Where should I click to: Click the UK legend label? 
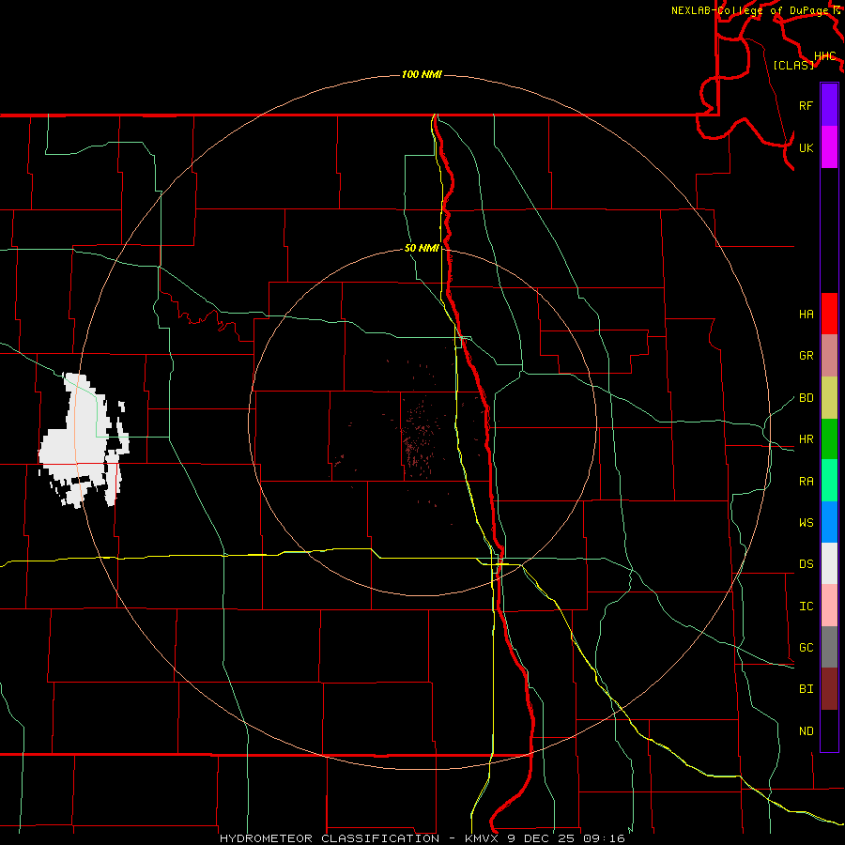coord(806,147)
